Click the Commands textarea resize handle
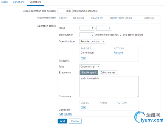 pos(138,96)
